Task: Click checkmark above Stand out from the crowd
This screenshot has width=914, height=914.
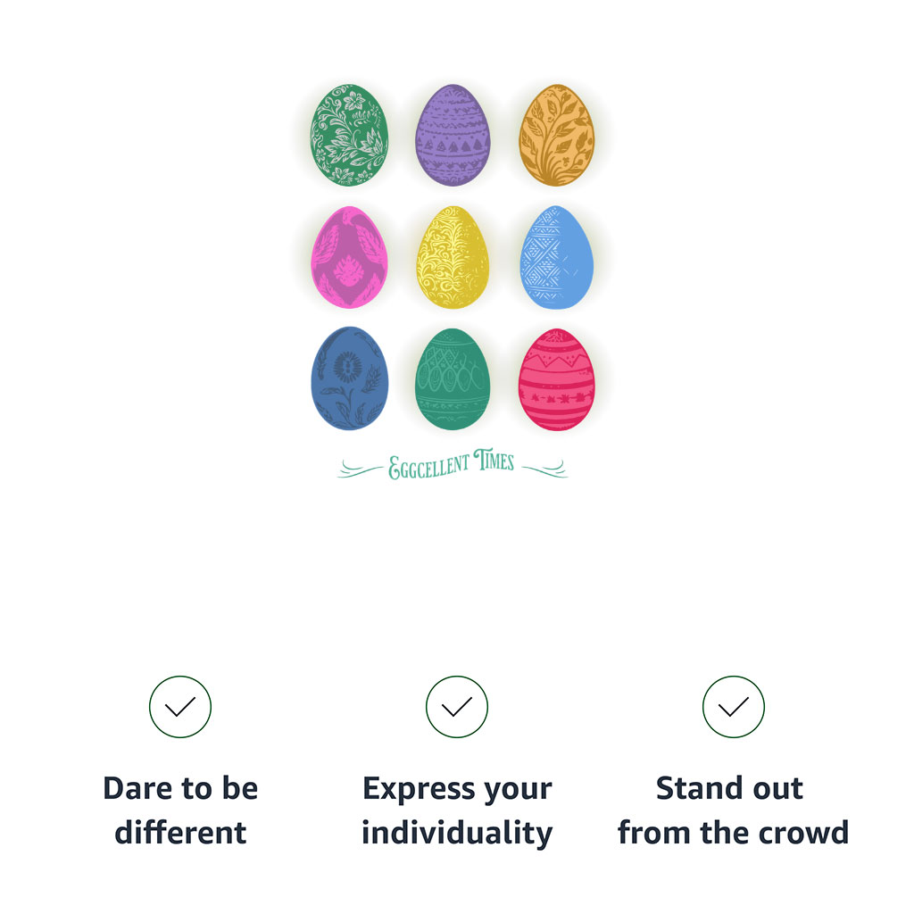Action: coord(734,707)
